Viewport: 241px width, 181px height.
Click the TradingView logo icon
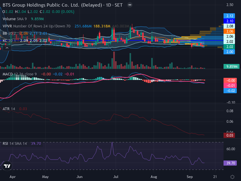pos(7,166)
